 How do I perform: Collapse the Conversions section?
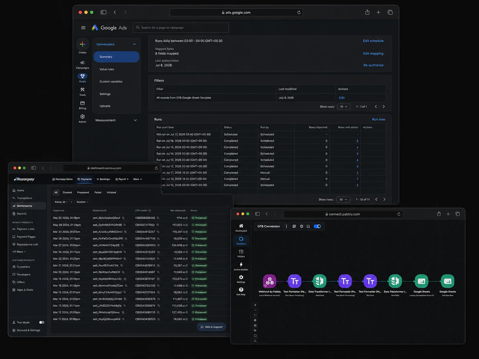click(x=134, y=44)
